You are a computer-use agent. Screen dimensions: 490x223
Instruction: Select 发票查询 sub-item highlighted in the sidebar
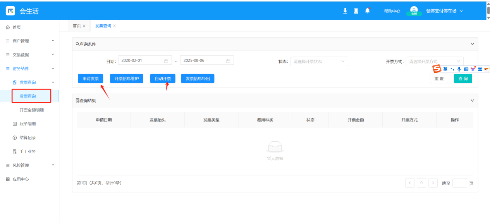[x=28, y=96]
